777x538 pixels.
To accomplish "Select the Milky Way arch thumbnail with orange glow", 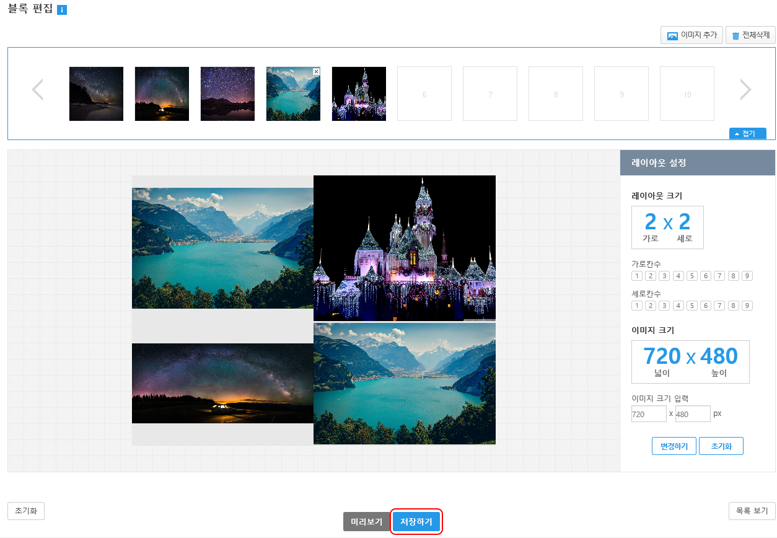I will coord(162,94).
